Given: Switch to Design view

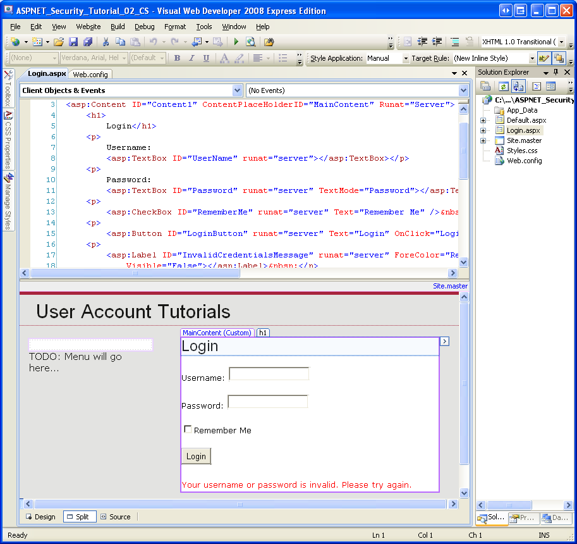Looking at the screenshot, I should click(x=40, y=517).
